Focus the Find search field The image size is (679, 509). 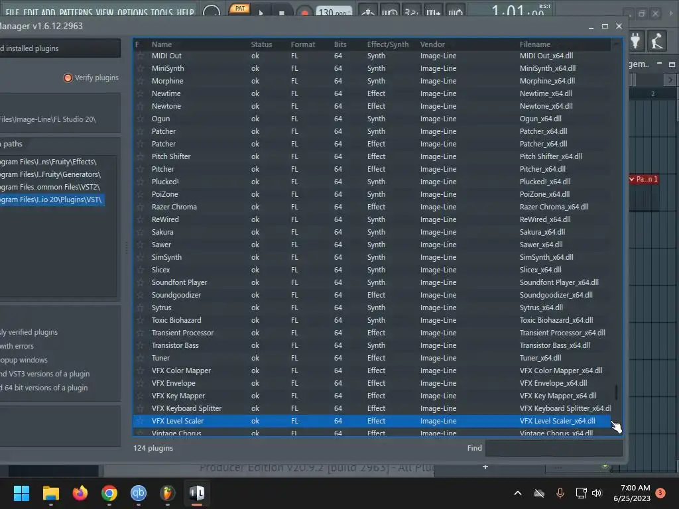[554, 448]
